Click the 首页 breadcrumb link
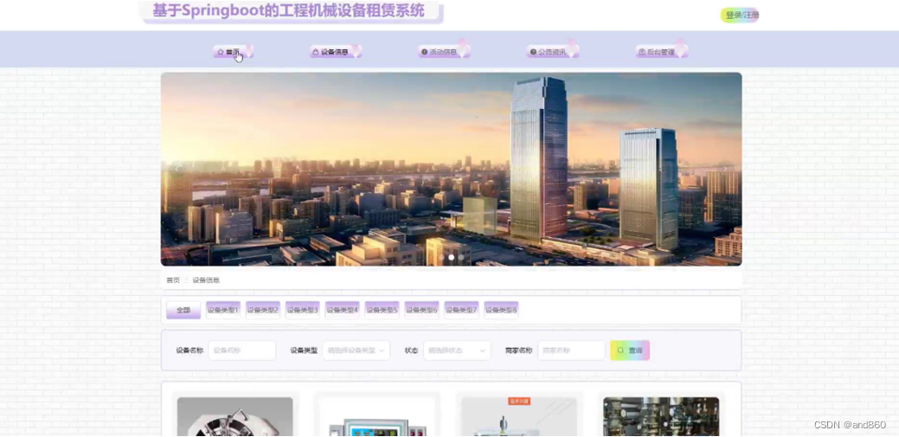This screenshot has height=437, width=899. point(173,280)
